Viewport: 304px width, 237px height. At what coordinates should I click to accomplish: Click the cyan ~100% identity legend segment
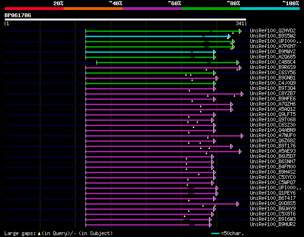point(270,9)
